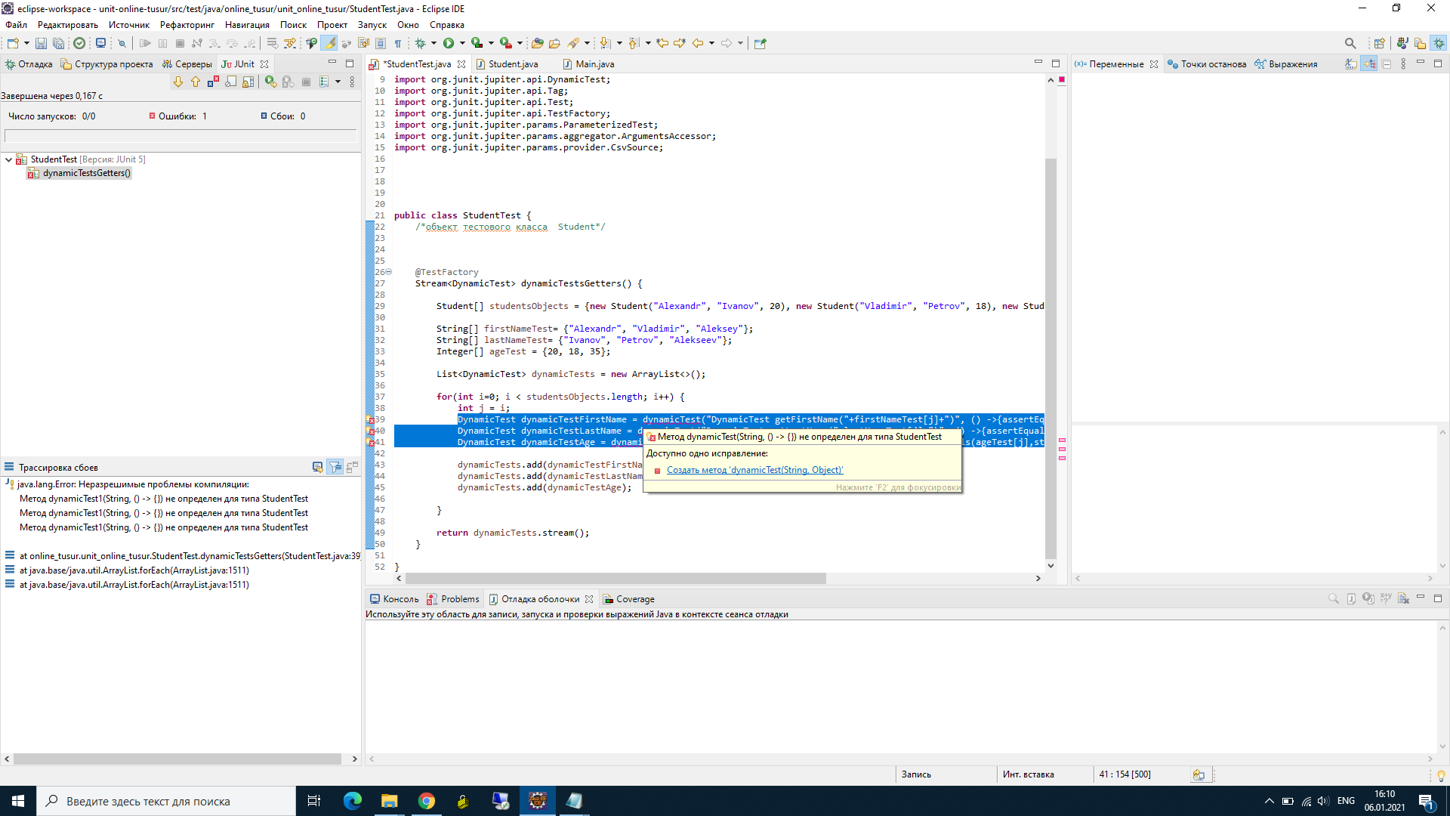Click the Windows Start button
The width and height of the screenshot is (1450, 816).
pyautogui.click(x=18, y=801)
